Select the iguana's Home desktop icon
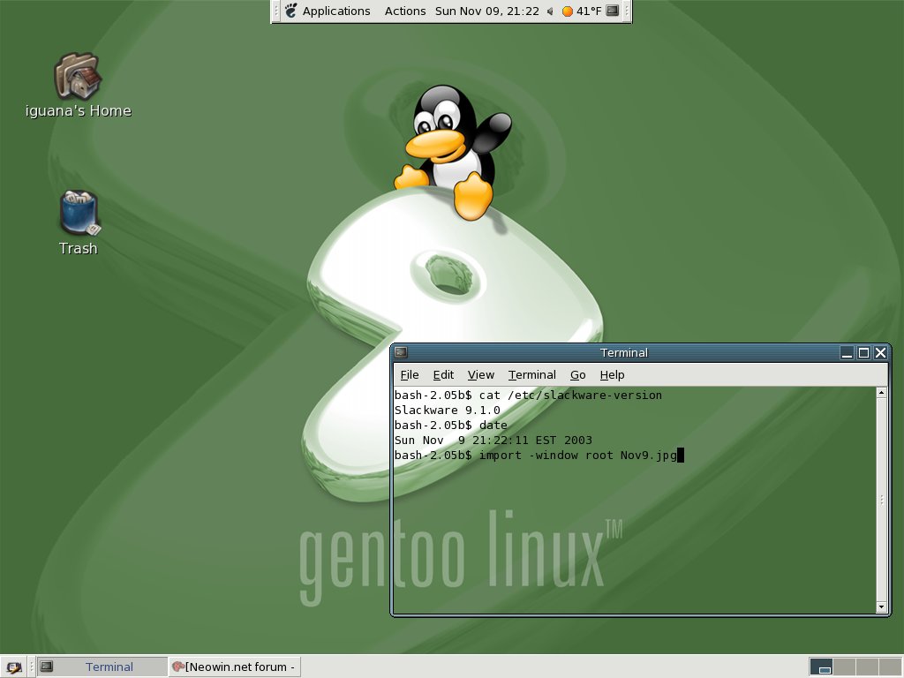 click(x=79, y=86)
